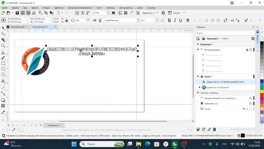Add page with plus before navigator

[x=8, y=125]
